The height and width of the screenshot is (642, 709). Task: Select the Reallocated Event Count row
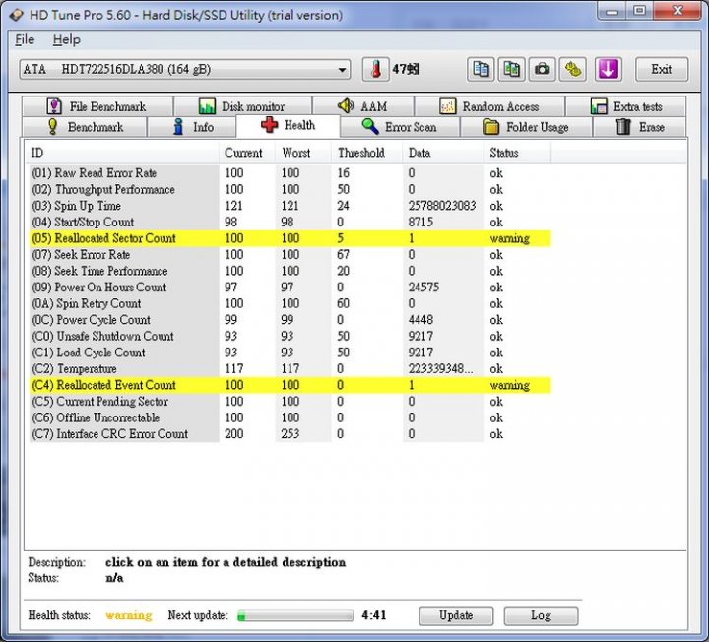tap(290, 385)
